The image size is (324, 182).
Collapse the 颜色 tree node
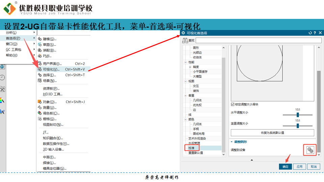click(x=185, y=119)
